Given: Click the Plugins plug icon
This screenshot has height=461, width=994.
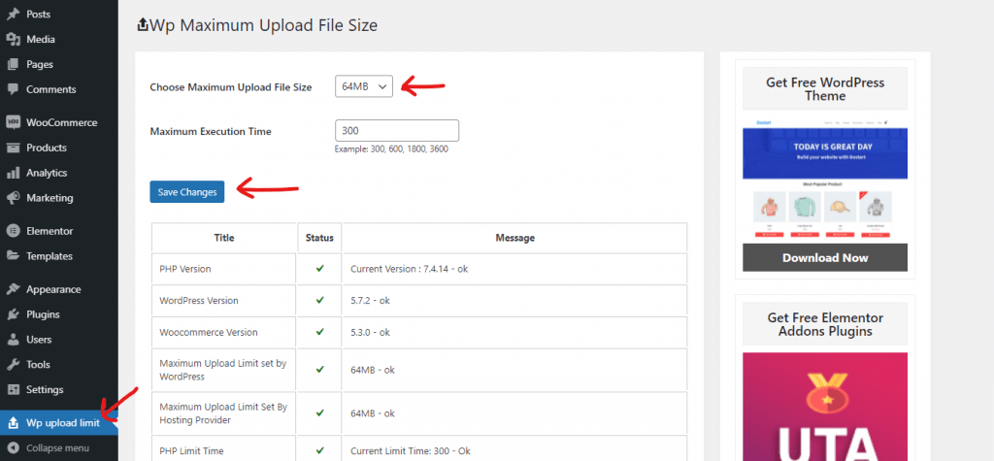Looking at the screenshot, I should point(13,314).
